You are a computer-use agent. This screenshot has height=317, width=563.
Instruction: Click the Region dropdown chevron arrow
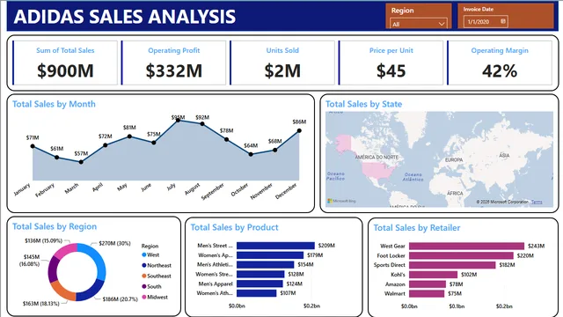[x=442, y=24]
